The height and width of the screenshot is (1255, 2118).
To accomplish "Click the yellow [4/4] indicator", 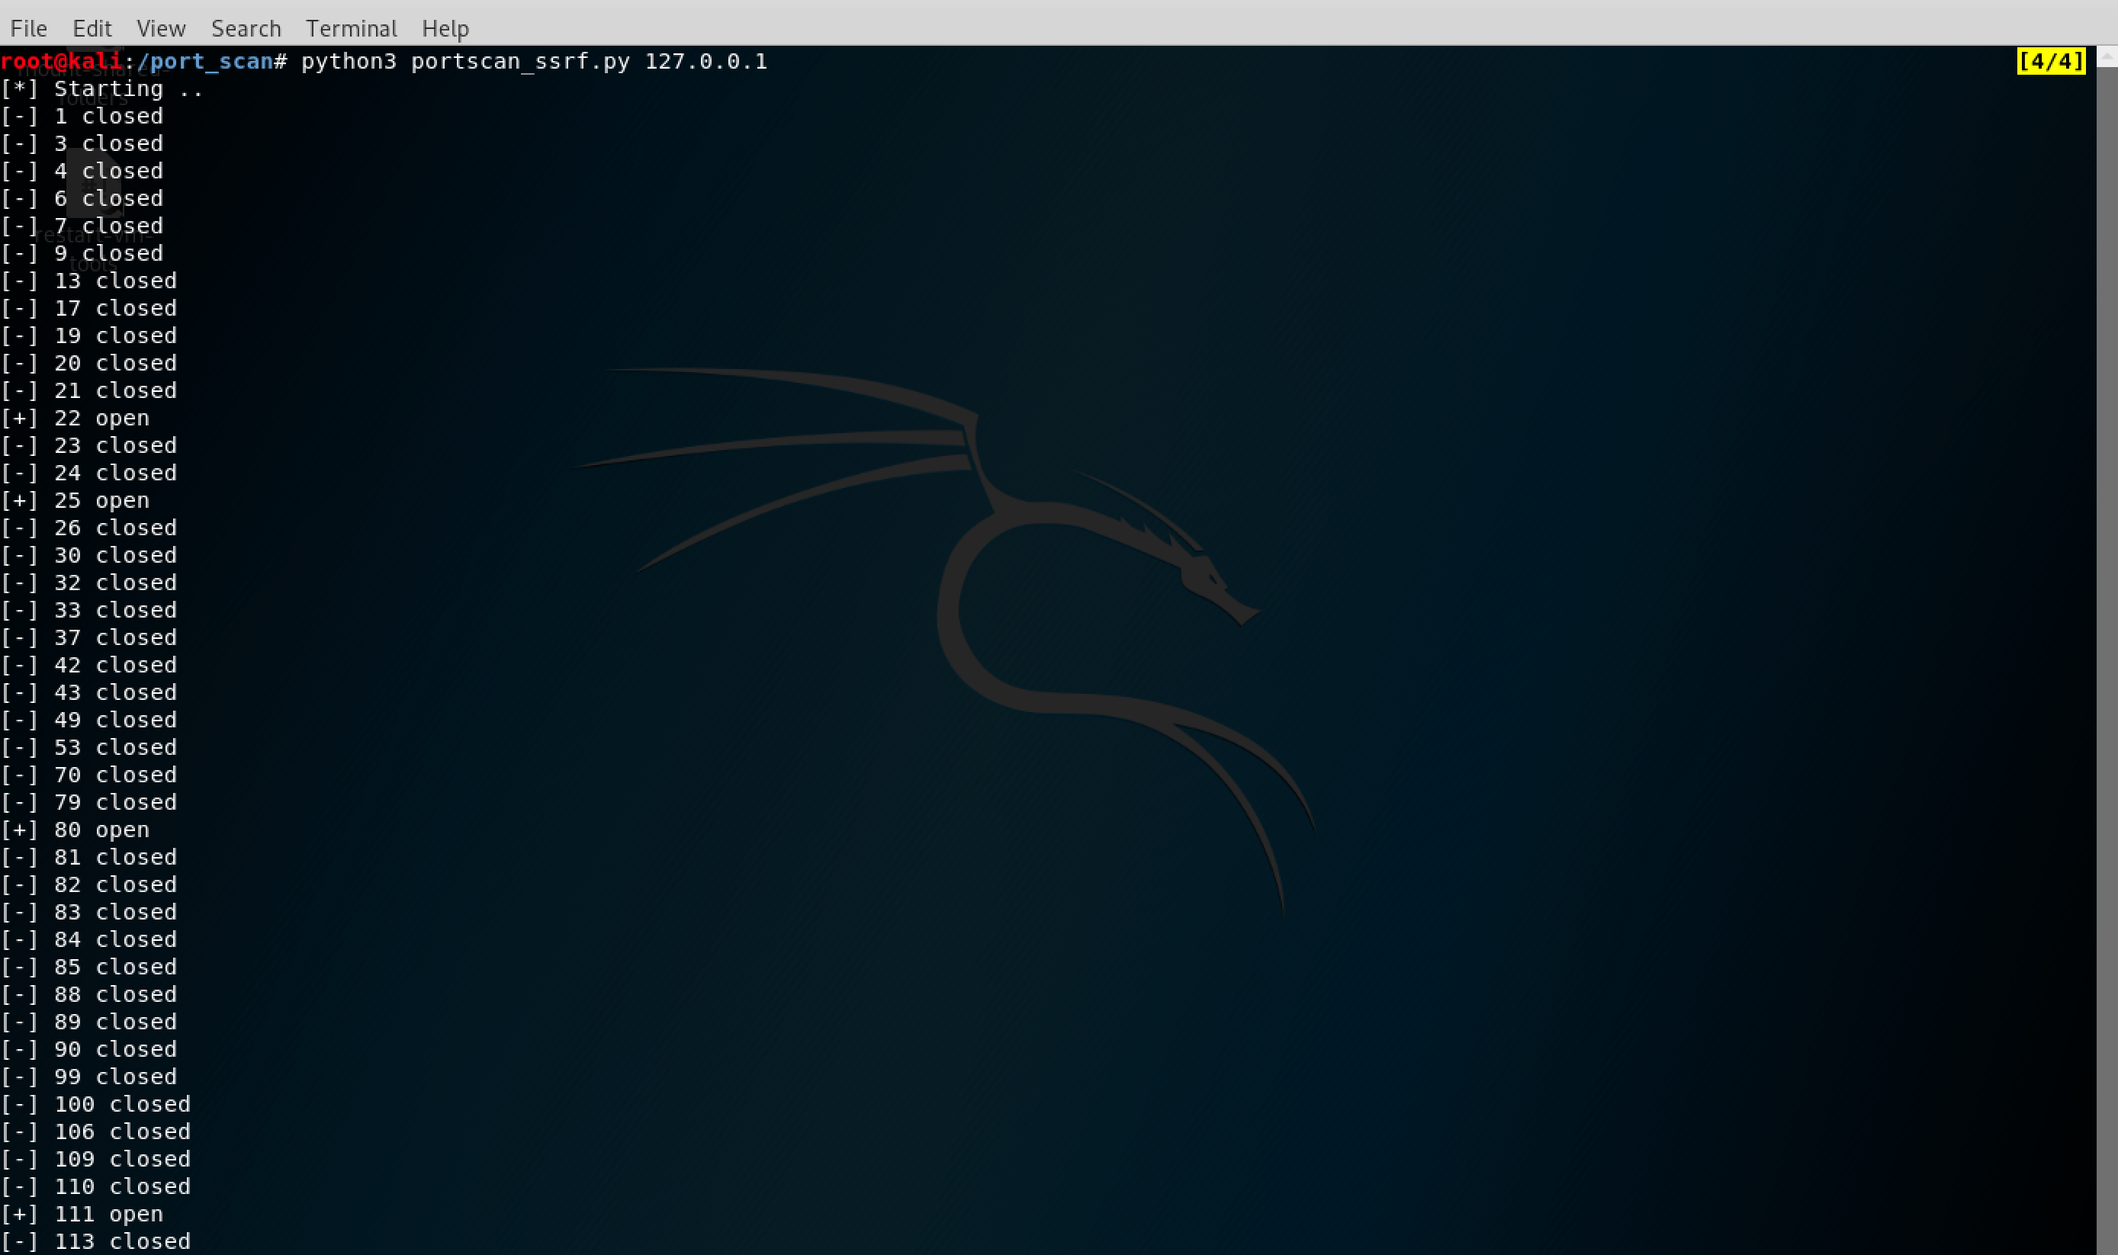I will click(x=2051, y=61).
